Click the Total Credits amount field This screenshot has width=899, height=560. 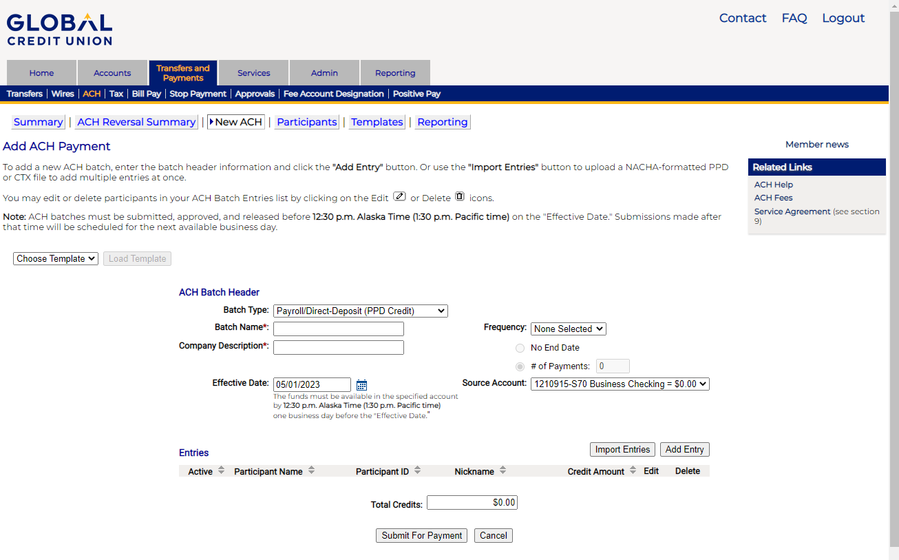tap(472, 503)
